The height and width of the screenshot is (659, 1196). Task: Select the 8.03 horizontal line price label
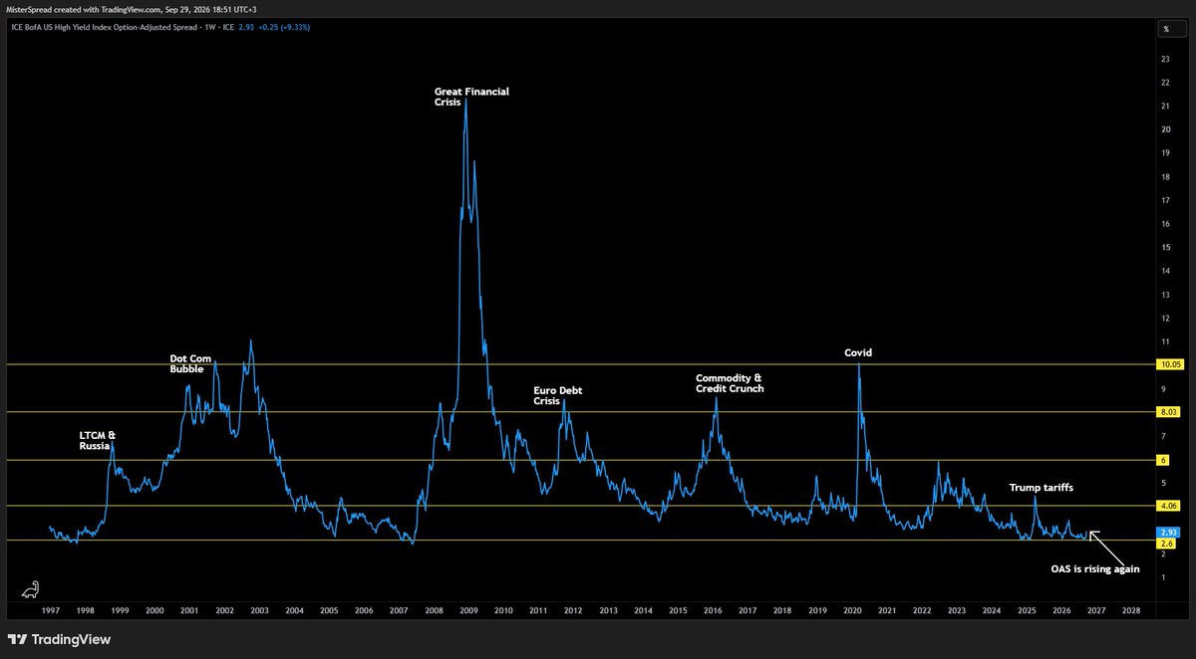pos(1168,412)
